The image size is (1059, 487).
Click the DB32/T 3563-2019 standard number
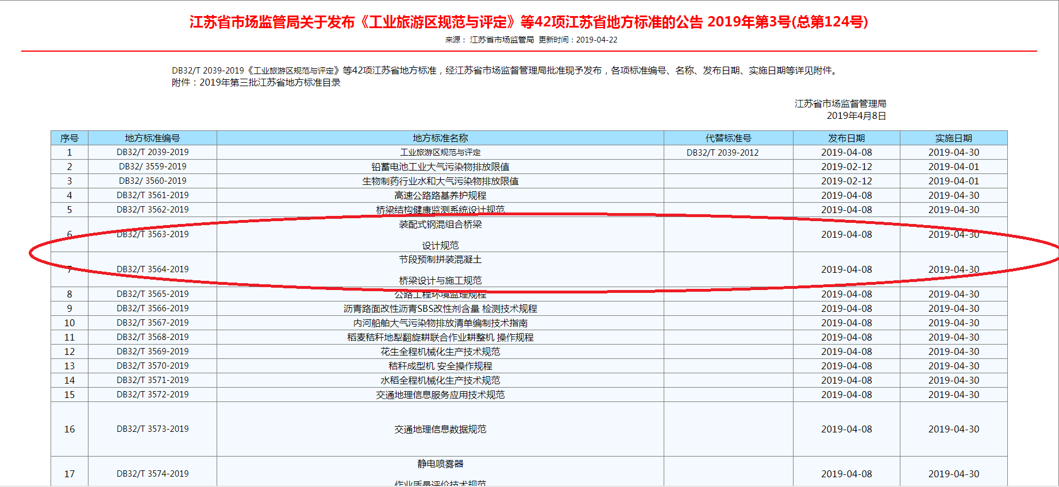coord(152,234)
